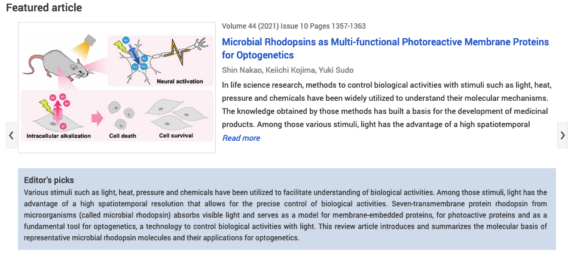Click the Intracellular alkalization label in figure

point(59,136)
